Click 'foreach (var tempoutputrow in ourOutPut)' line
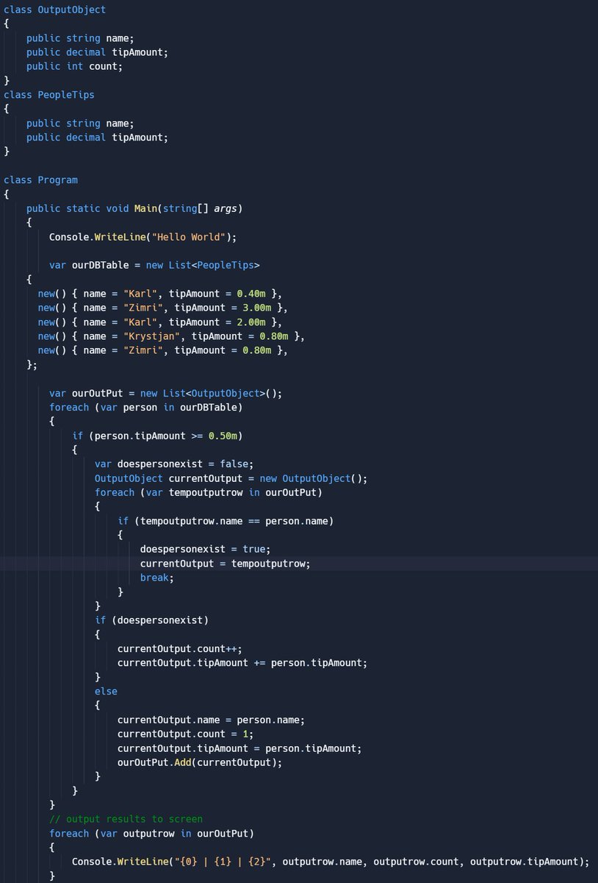The image size is (598, 883). tap(209, 492)
